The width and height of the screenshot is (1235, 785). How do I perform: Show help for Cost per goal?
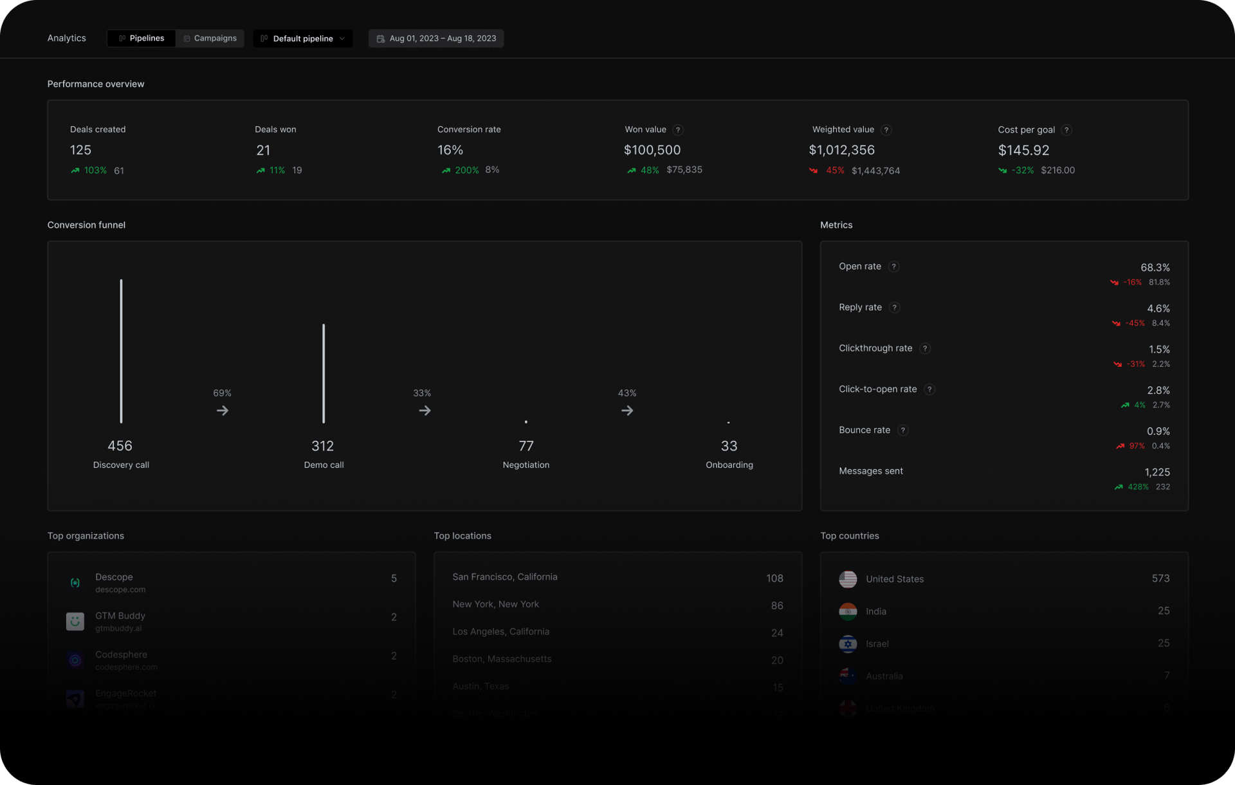click(1066, 130)
